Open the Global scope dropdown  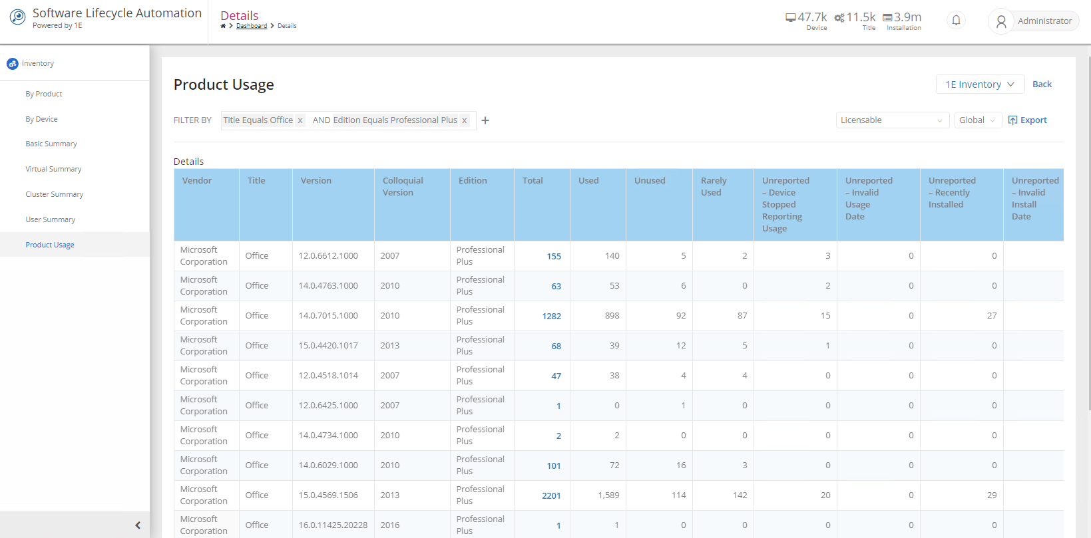[977, 120]
